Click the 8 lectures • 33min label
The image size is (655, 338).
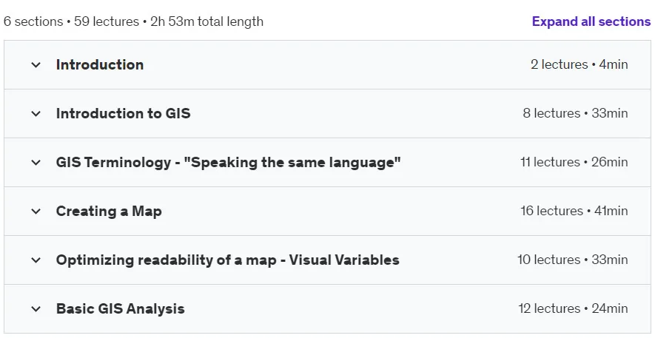[575, 113]
